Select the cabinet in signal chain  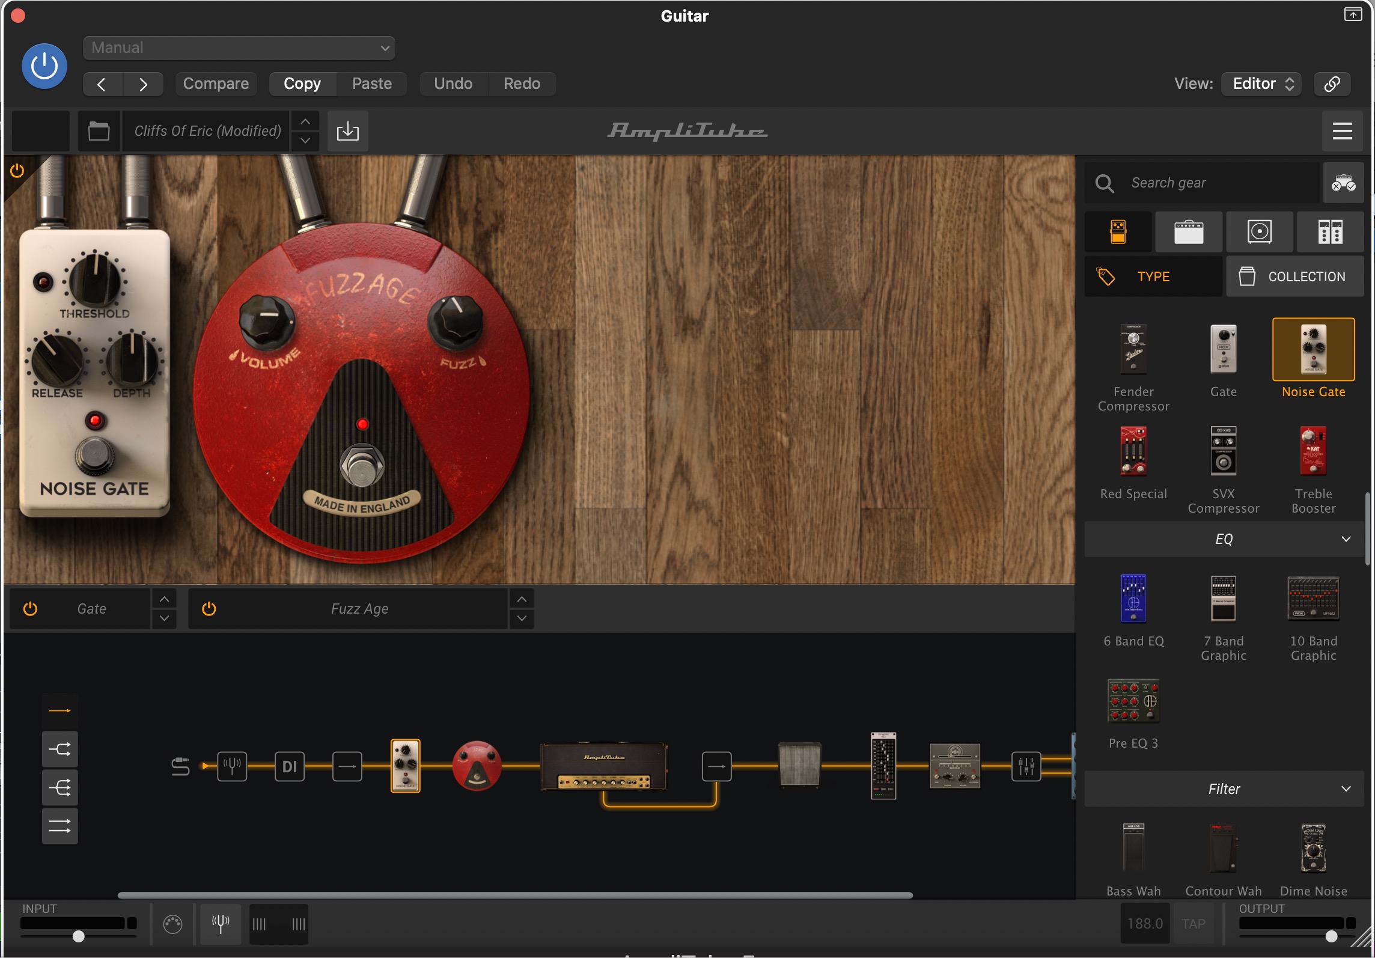(x=799, y=764)
